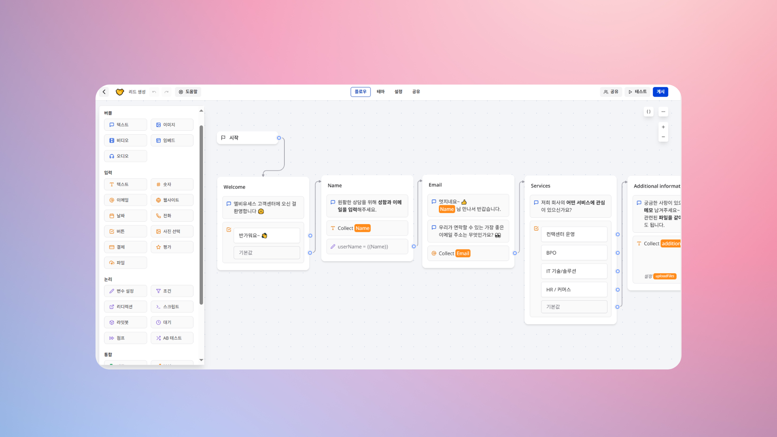The height and width of the screenshot is (437, 777).
Task: Click the curly braces variables icon
Action: tap(648, 112)
